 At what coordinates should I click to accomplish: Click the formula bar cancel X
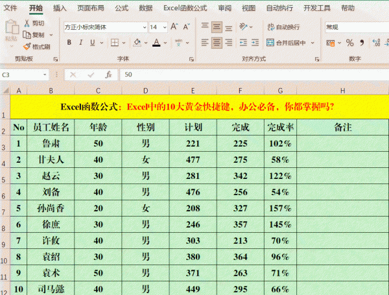[73, 75]
